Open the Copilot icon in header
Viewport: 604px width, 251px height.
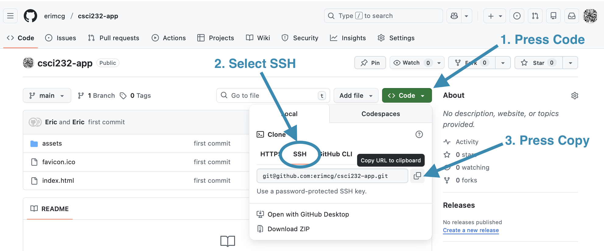[454, 16]
